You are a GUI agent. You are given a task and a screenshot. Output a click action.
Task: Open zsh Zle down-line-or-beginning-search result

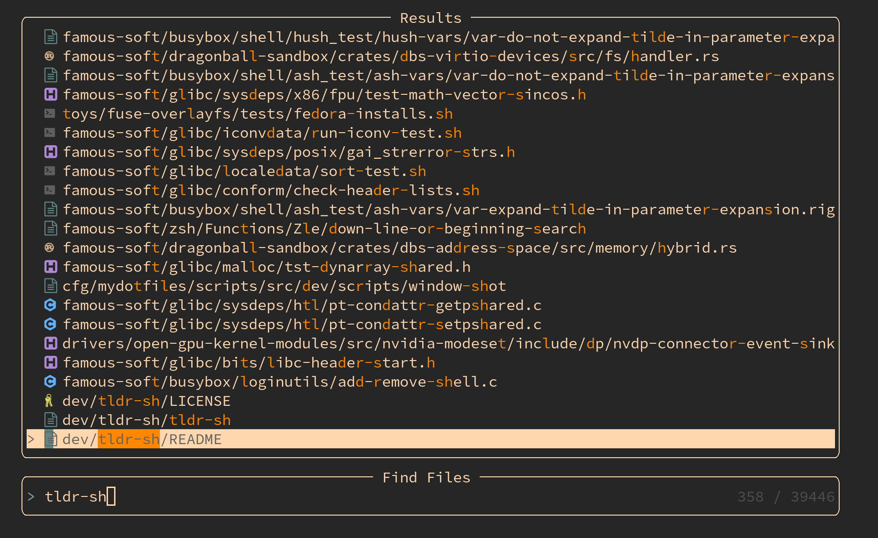pos(431,228)
